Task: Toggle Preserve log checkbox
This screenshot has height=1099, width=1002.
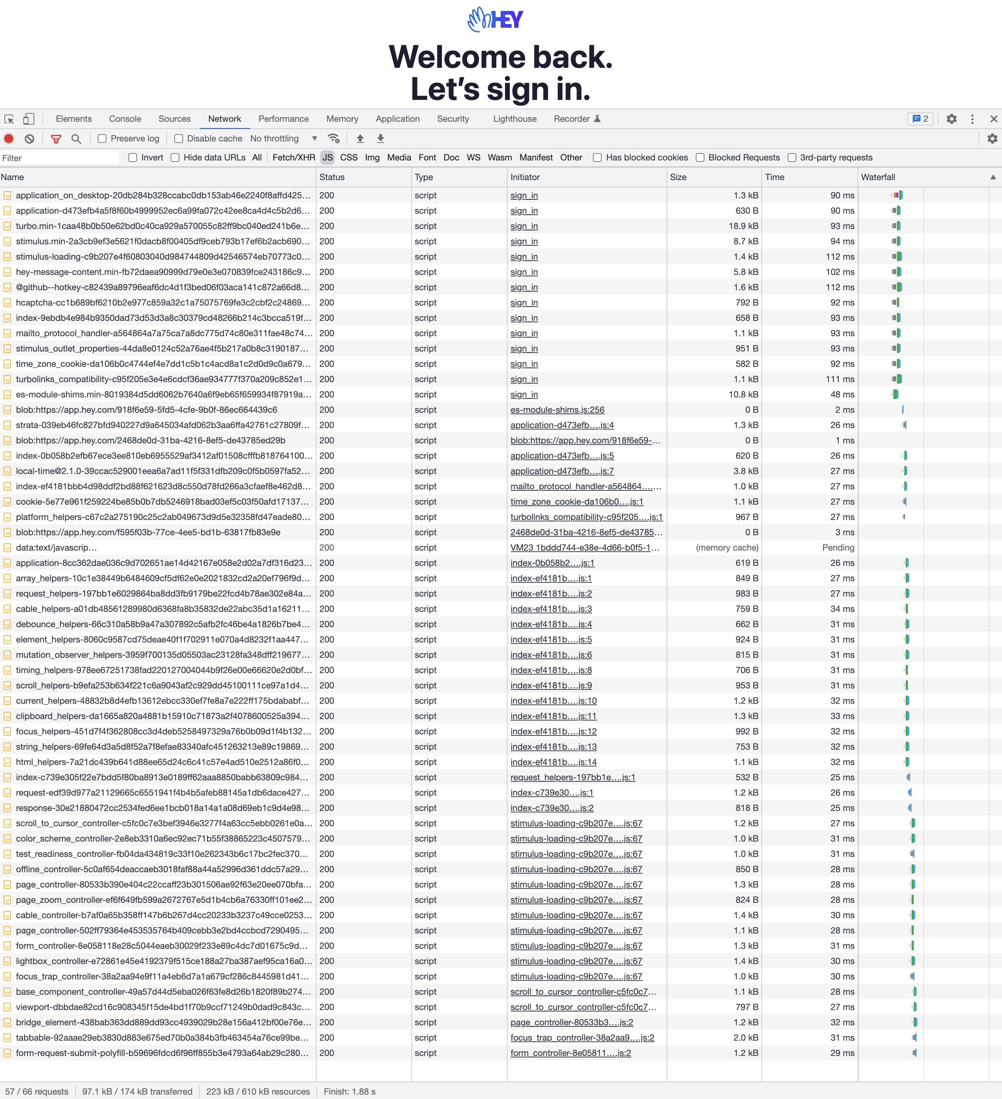Action: 102,139
